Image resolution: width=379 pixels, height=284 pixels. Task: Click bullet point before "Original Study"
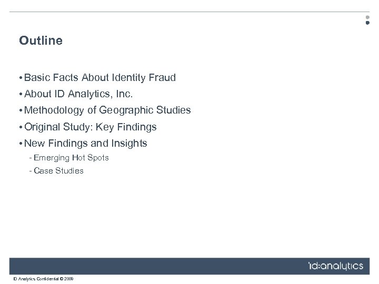tap(21, 127)
